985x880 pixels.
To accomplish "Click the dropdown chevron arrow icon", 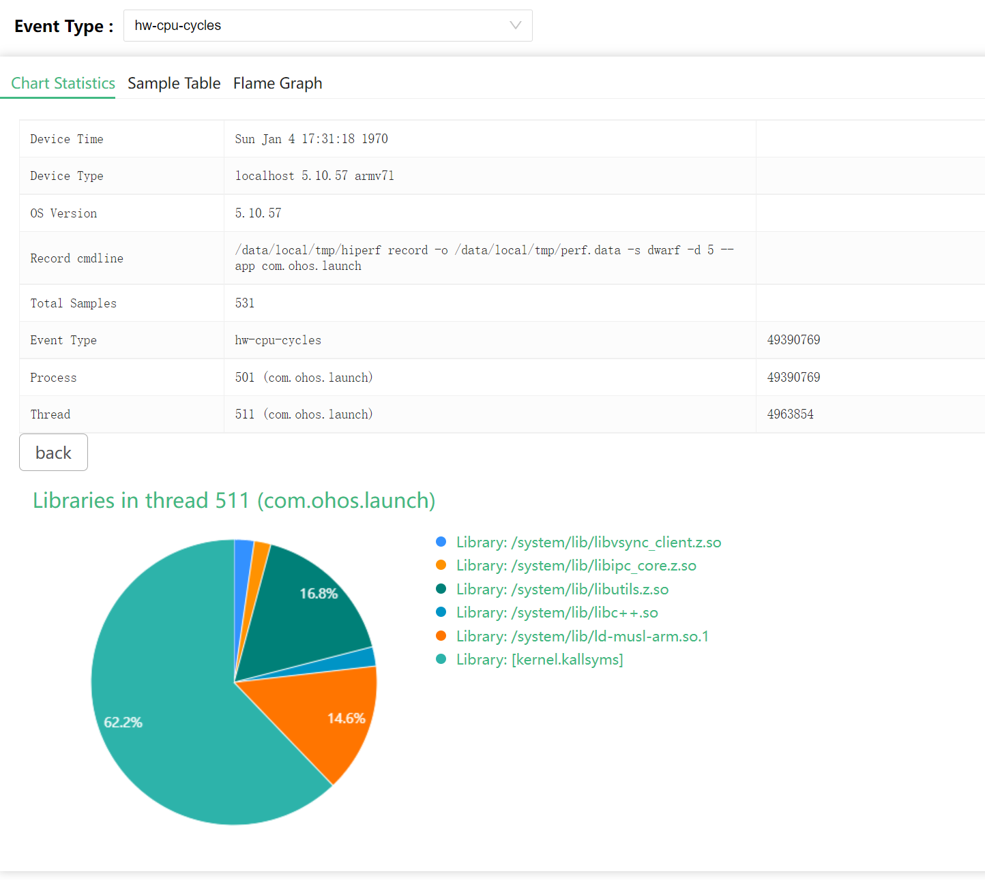I will (x=515, y=26).
